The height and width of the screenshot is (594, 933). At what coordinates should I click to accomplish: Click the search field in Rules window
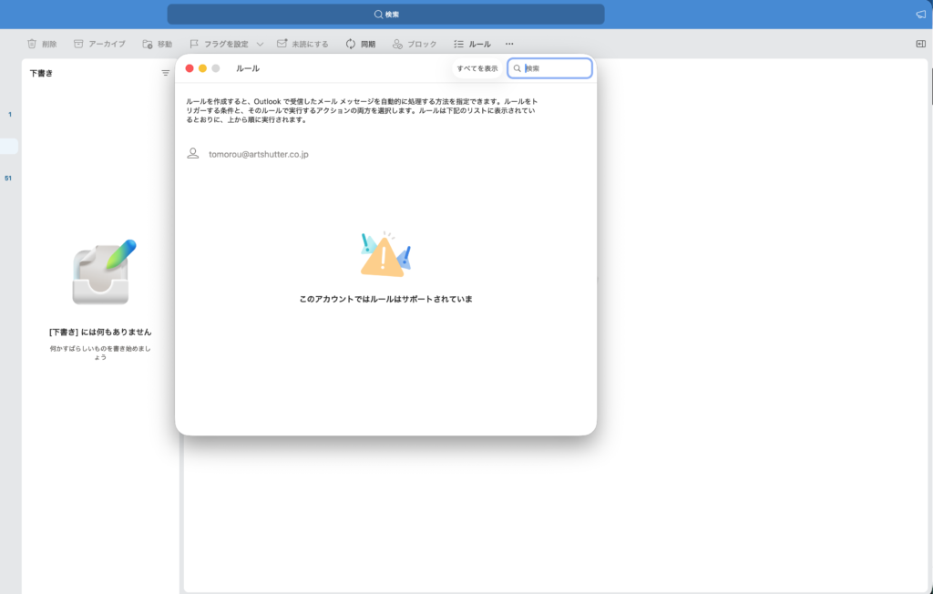click(x=556, y=68)
